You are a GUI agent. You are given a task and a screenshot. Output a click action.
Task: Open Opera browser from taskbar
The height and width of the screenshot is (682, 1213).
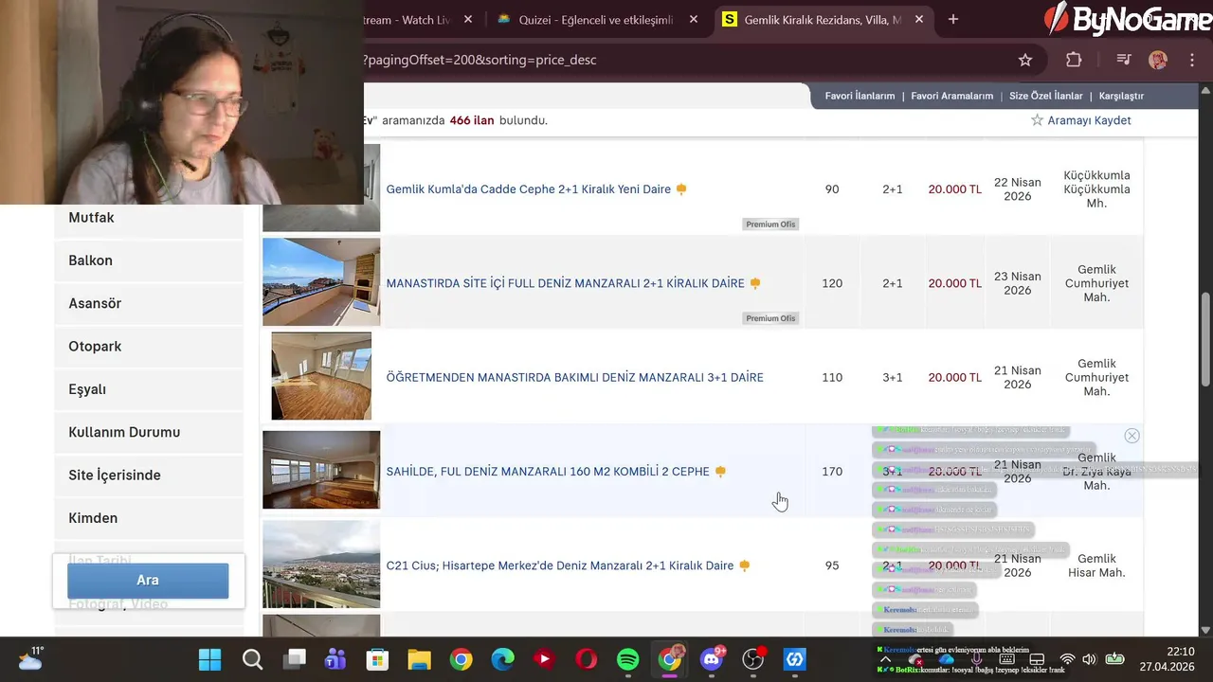(x=586, y=659)
